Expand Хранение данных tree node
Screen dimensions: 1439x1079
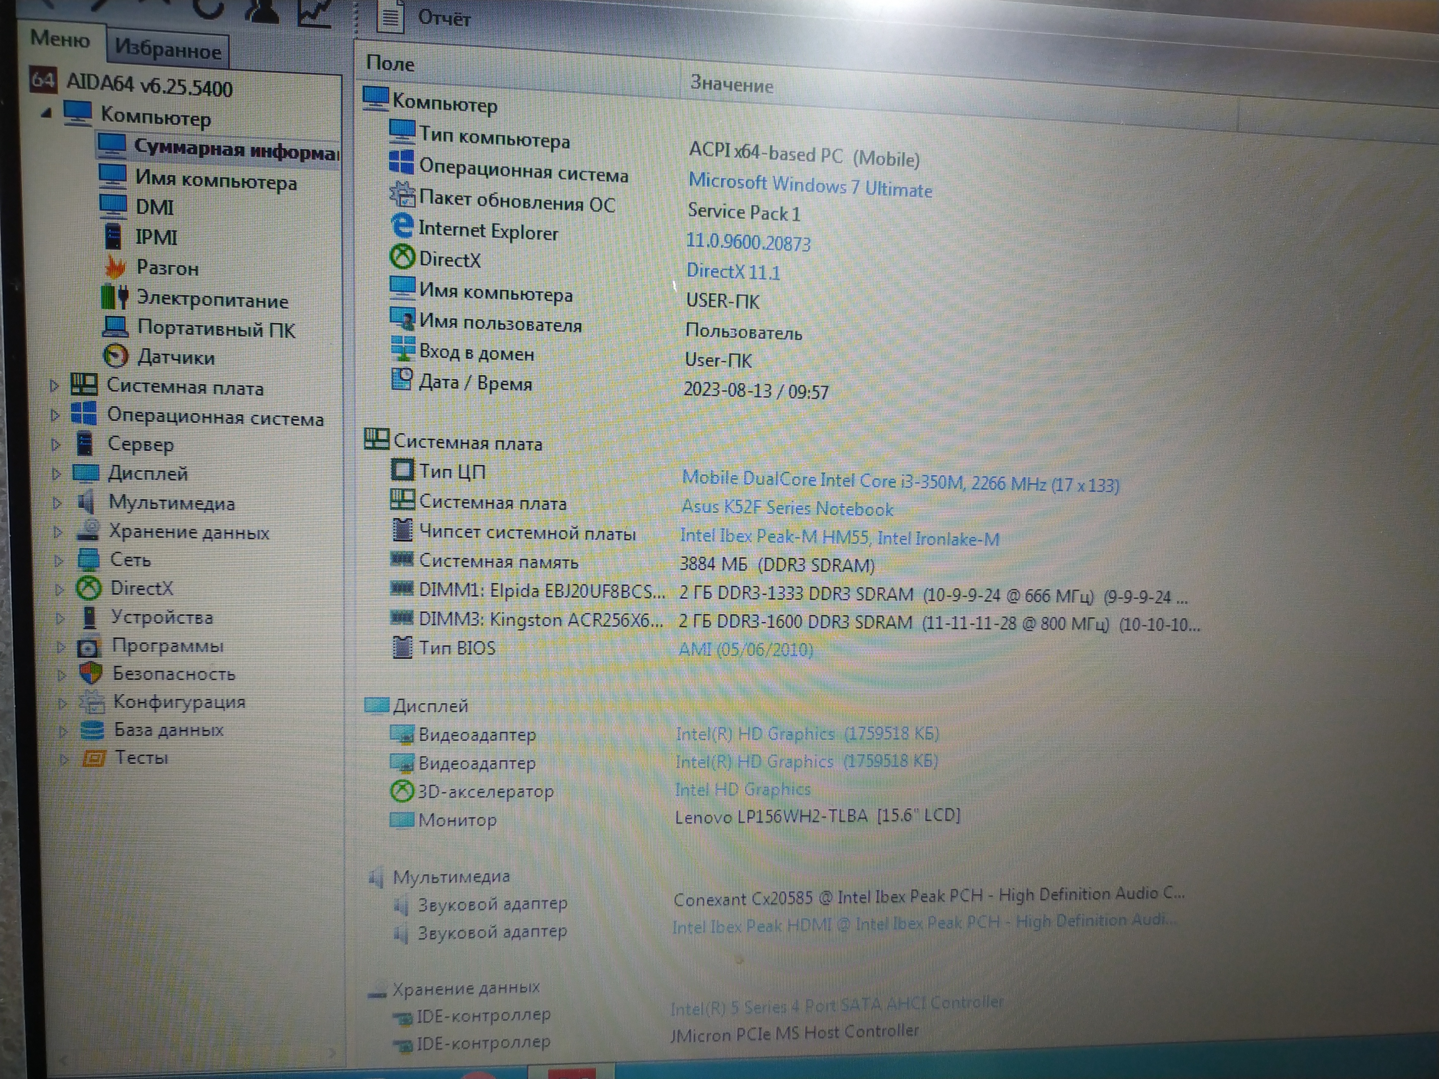58,532
